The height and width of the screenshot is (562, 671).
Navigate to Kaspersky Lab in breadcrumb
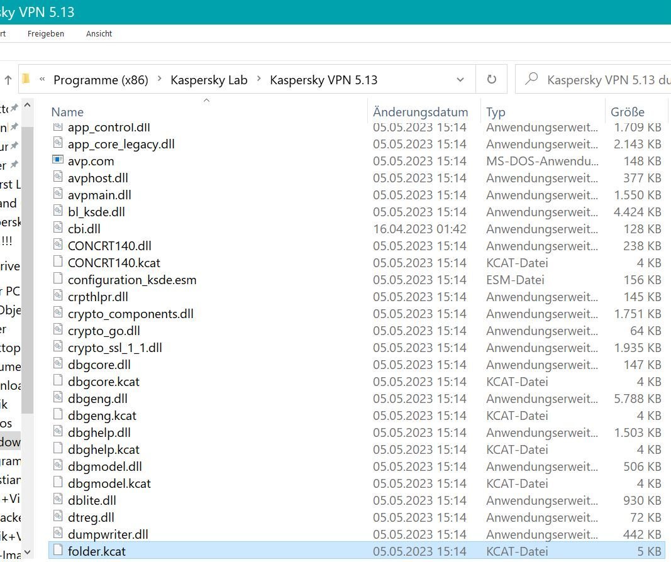point(209,80)
